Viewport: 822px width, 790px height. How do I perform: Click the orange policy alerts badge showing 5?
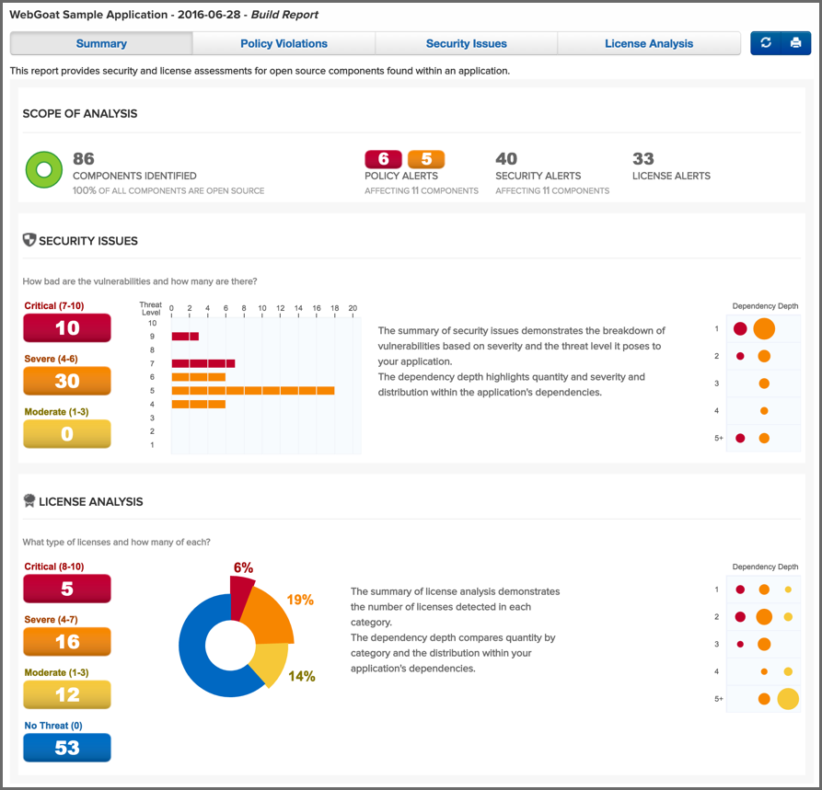pyautogui.click(x=426, y=159)
